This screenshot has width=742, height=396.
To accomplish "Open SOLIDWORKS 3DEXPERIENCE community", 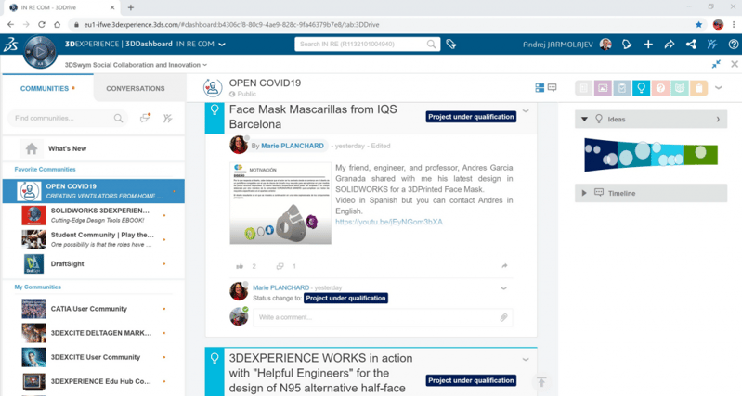I will pyautogui.click(x=93, y=215).
